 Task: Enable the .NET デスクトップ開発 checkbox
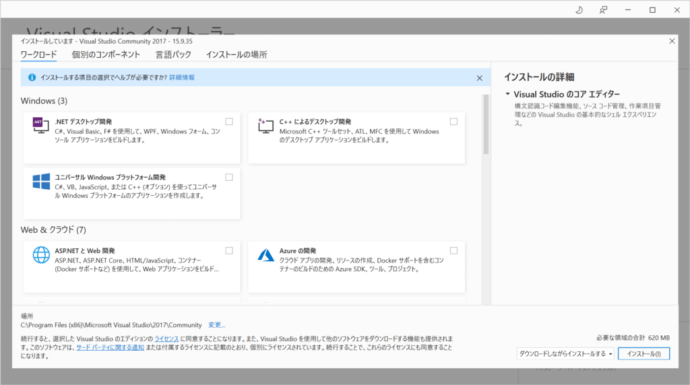point(229,122)
